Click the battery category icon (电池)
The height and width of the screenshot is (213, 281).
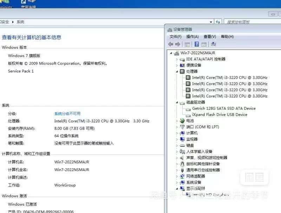(x=182, y=121)
